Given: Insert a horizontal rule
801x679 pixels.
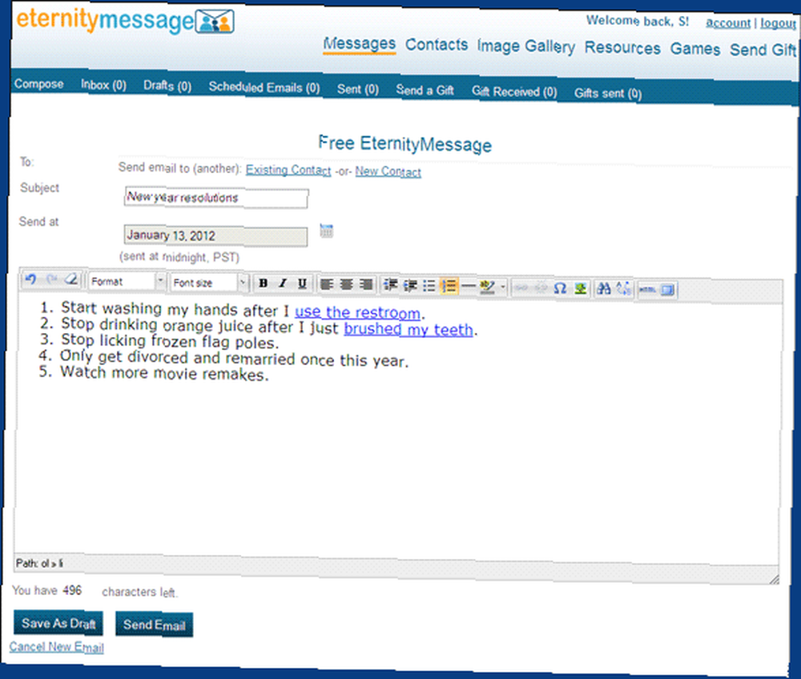Looking at the screenshot, I should (x=468, y=286).
